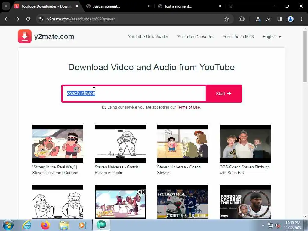
Task: Open the network tray icon
Action: coord(270,226)
